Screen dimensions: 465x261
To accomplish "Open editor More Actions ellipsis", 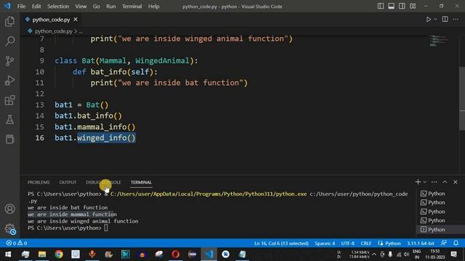I will tap(456, 20).
